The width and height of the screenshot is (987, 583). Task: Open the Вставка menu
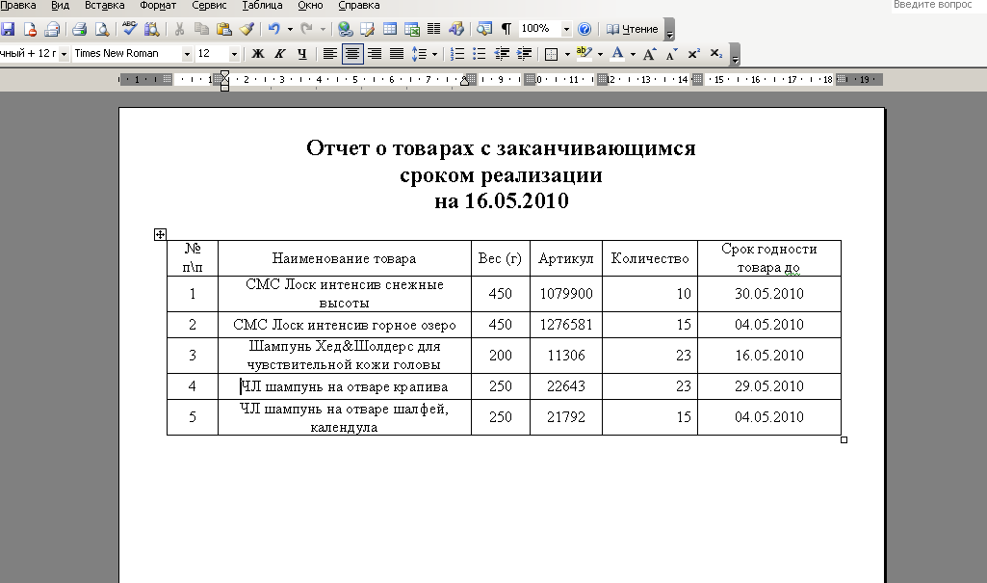[x=105, y=6]
